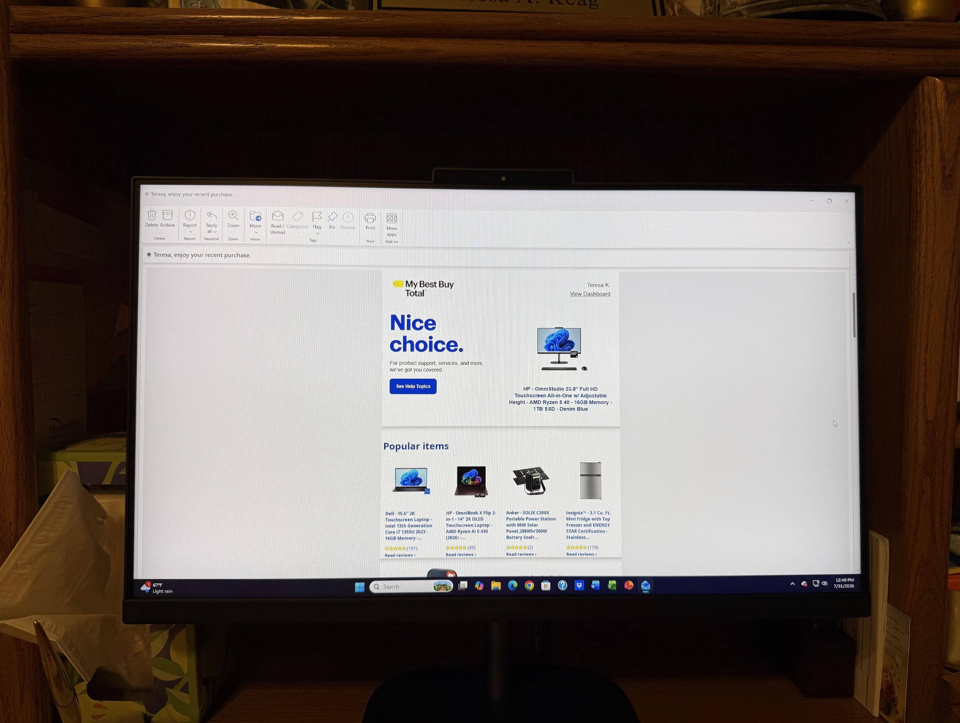The image size is (960, 723).
Task: Open the HP OmniStudio product title link
Action: point(560,399)
